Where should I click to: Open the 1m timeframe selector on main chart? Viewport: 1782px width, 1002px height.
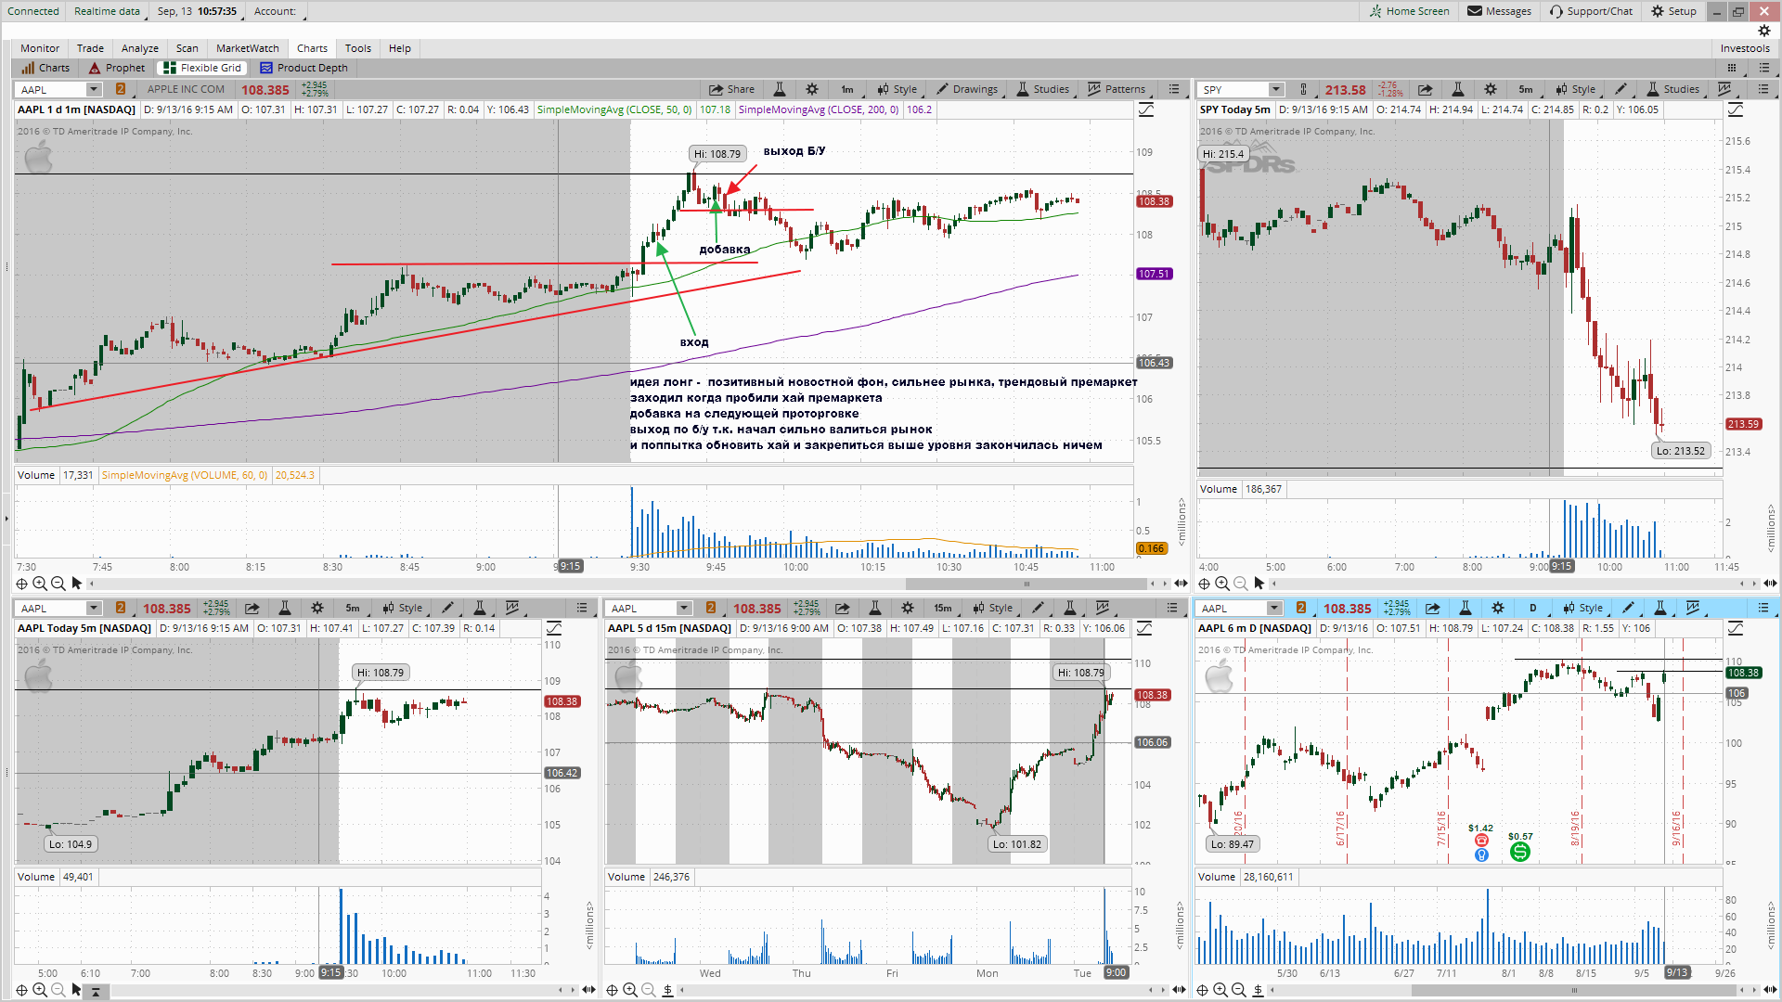point(847,89)
